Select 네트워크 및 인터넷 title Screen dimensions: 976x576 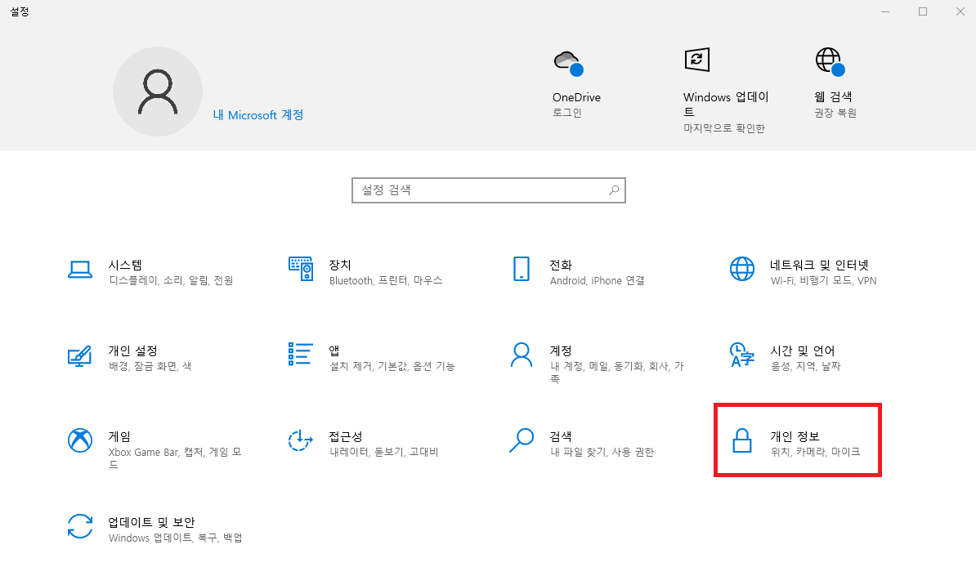tap(819, 265)
